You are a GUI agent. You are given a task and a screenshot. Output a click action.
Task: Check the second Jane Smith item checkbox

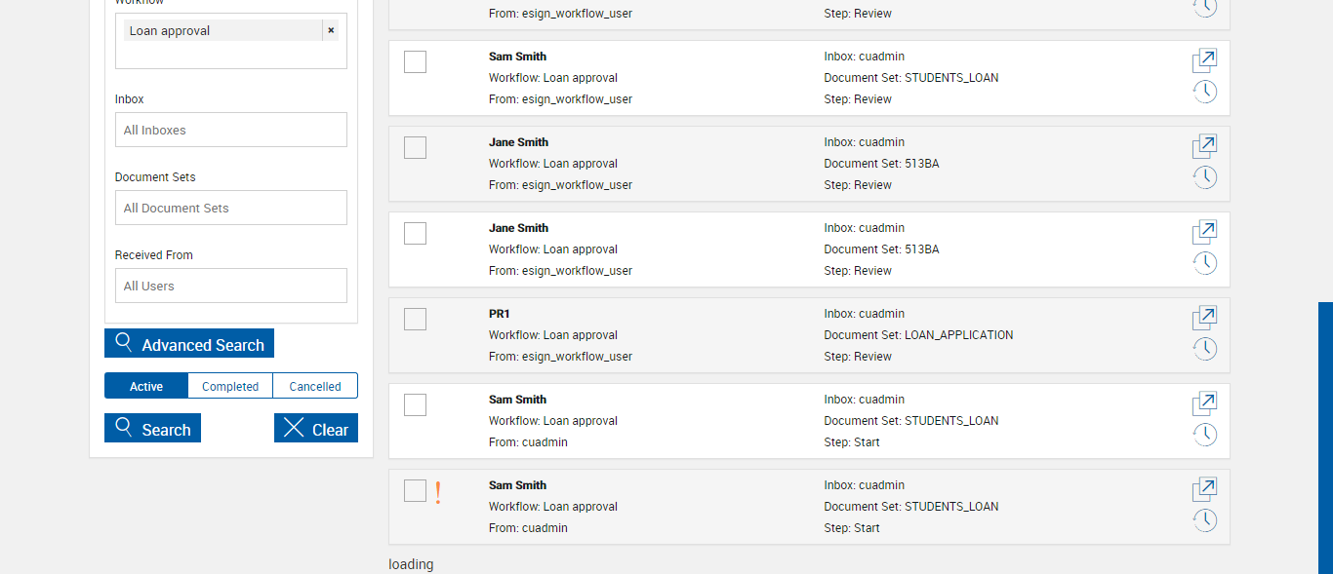pos(415,233)
